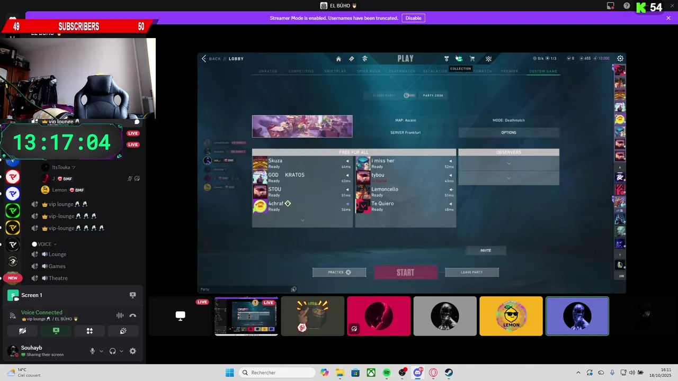Image resolution: width=678 pixels, height=381 pixels.
Task: Collapse the VOICE channel category
Action: pos(44,244)
